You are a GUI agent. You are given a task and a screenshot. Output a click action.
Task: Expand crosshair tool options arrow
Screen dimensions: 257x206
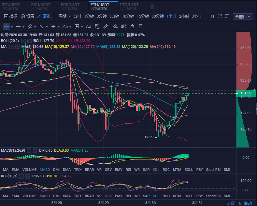pyautogui.click(x=12, y=27)
